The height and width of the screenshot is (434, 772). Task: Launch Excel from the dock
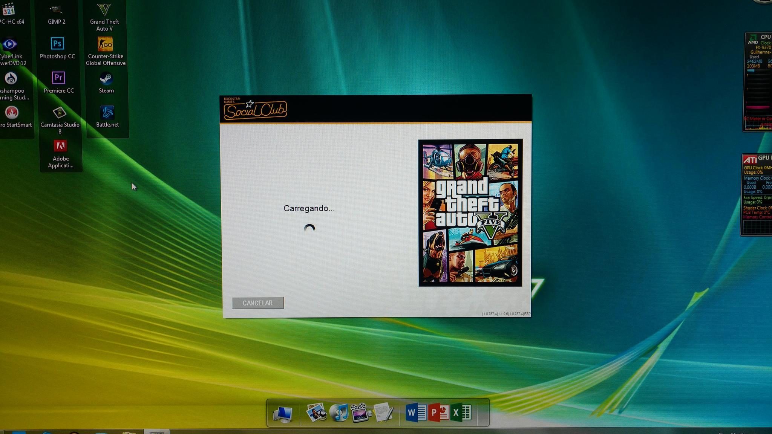(462, 413)
